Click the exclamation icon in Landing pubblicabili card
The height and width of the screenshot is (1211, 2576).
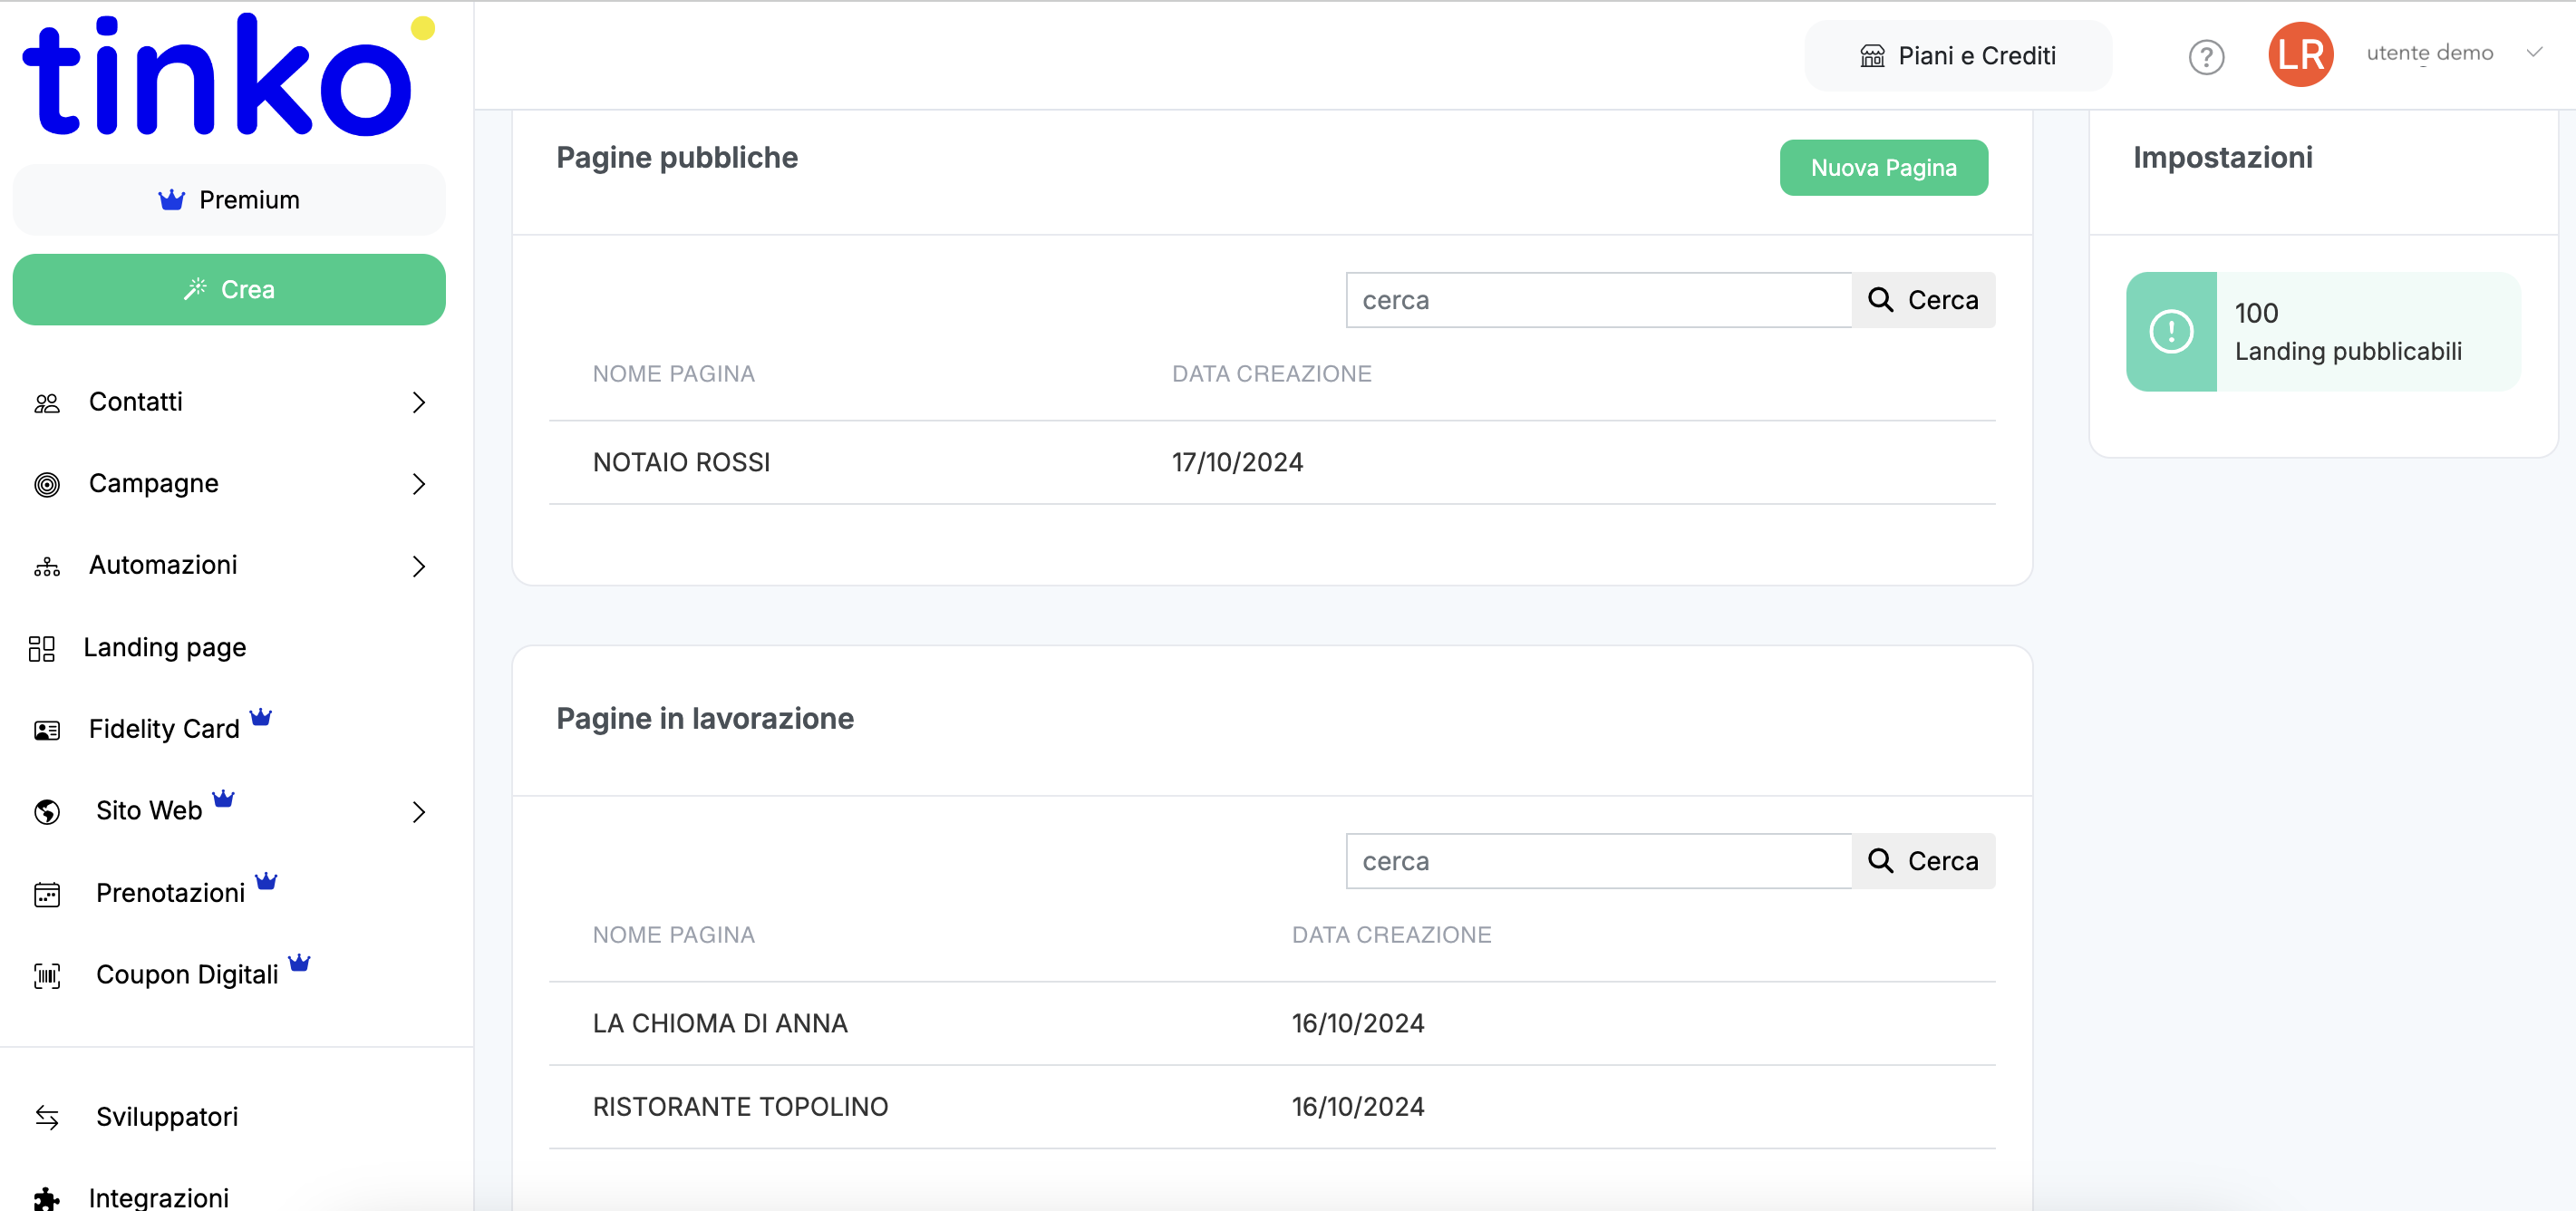(2171, 332)
